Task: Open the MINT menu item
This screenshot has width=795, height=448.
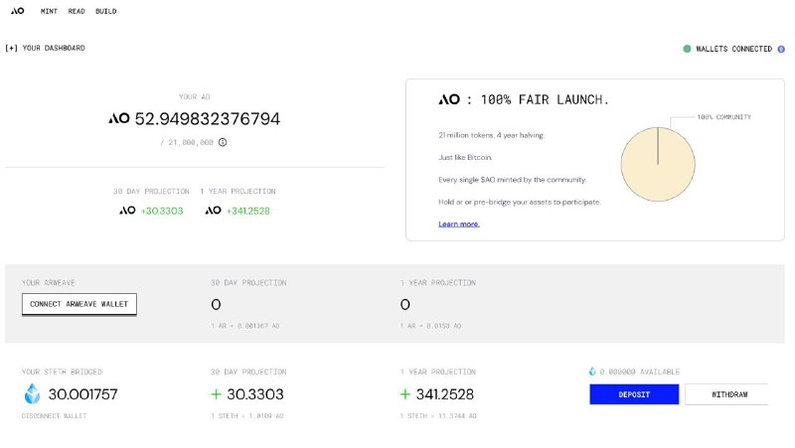Action: tap(49, 11)
